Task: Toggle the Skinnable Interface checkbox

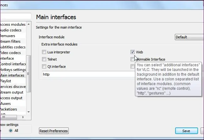Action: pyautogui.click(x=132, y=59)
